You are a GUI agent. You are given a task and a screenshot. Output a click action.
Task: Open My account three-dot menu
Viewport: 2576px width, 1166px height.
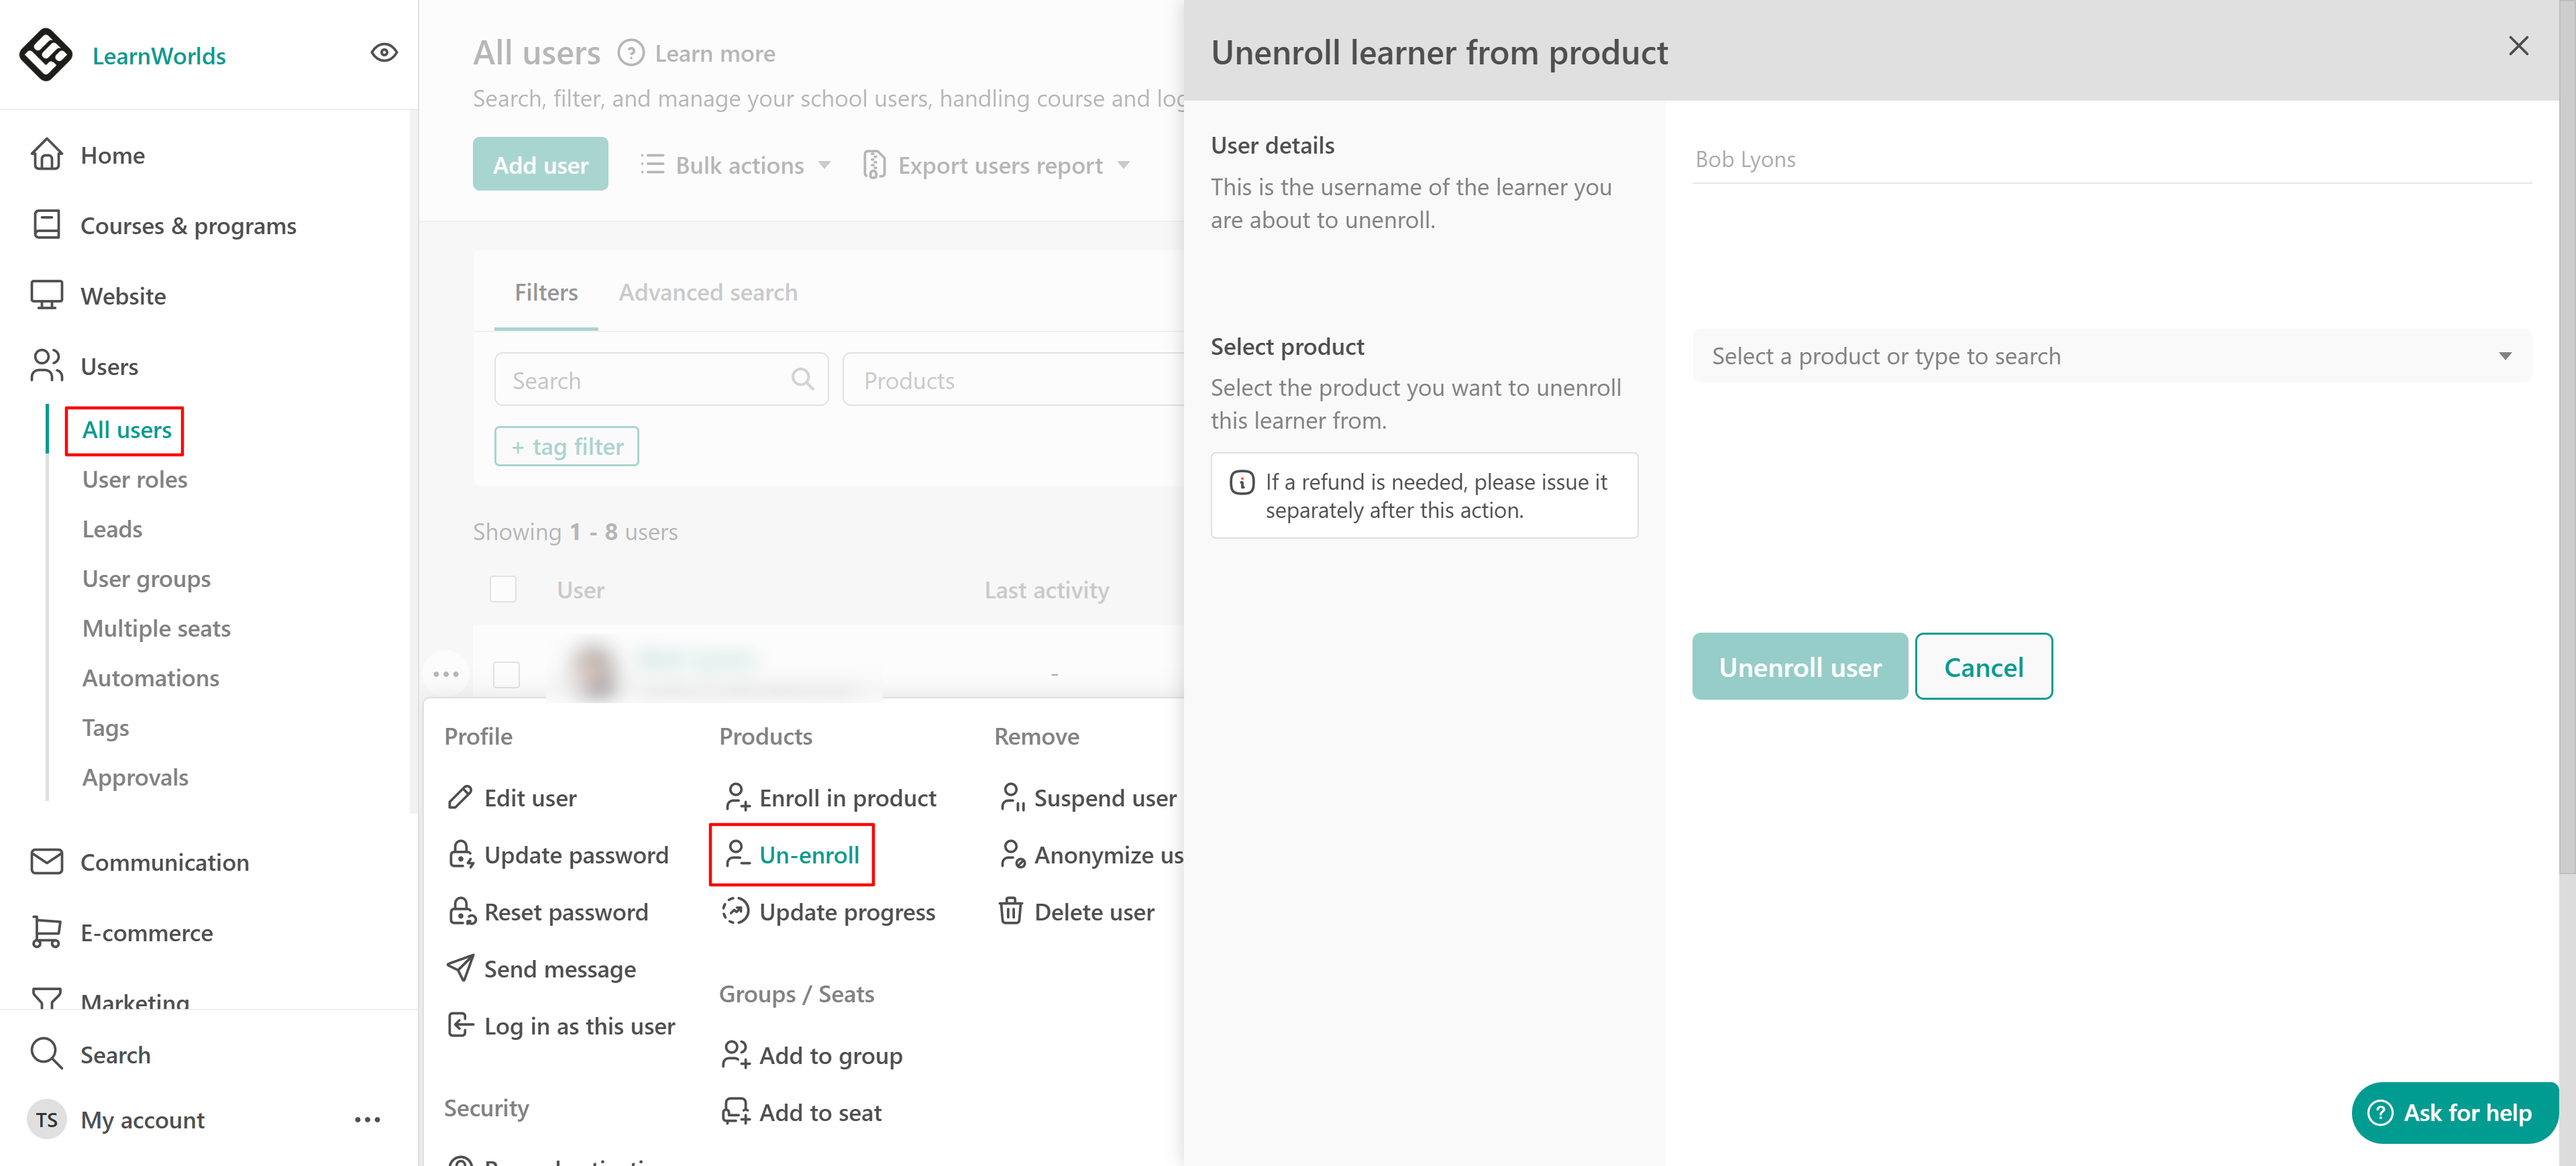367,1120
